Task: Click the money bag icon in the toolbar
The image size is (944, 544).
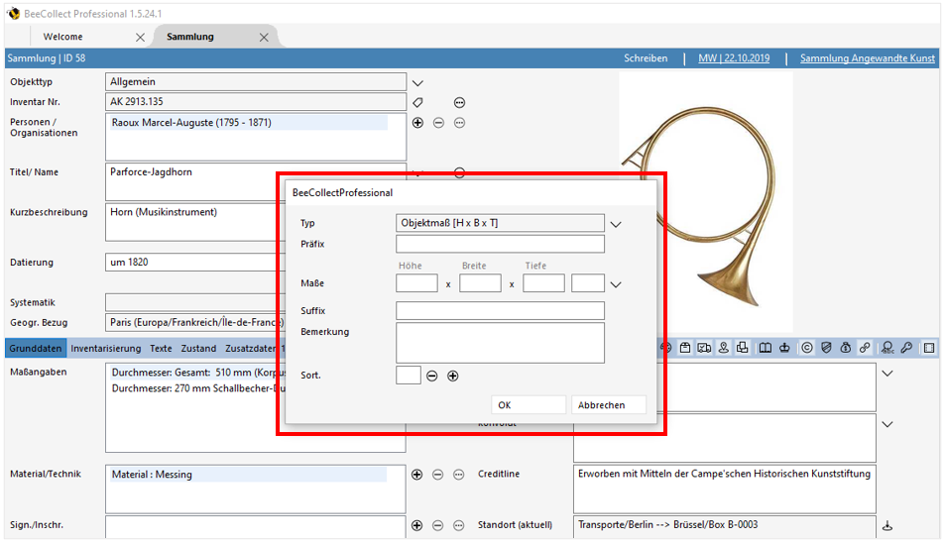Action: (x=845, y=348)
